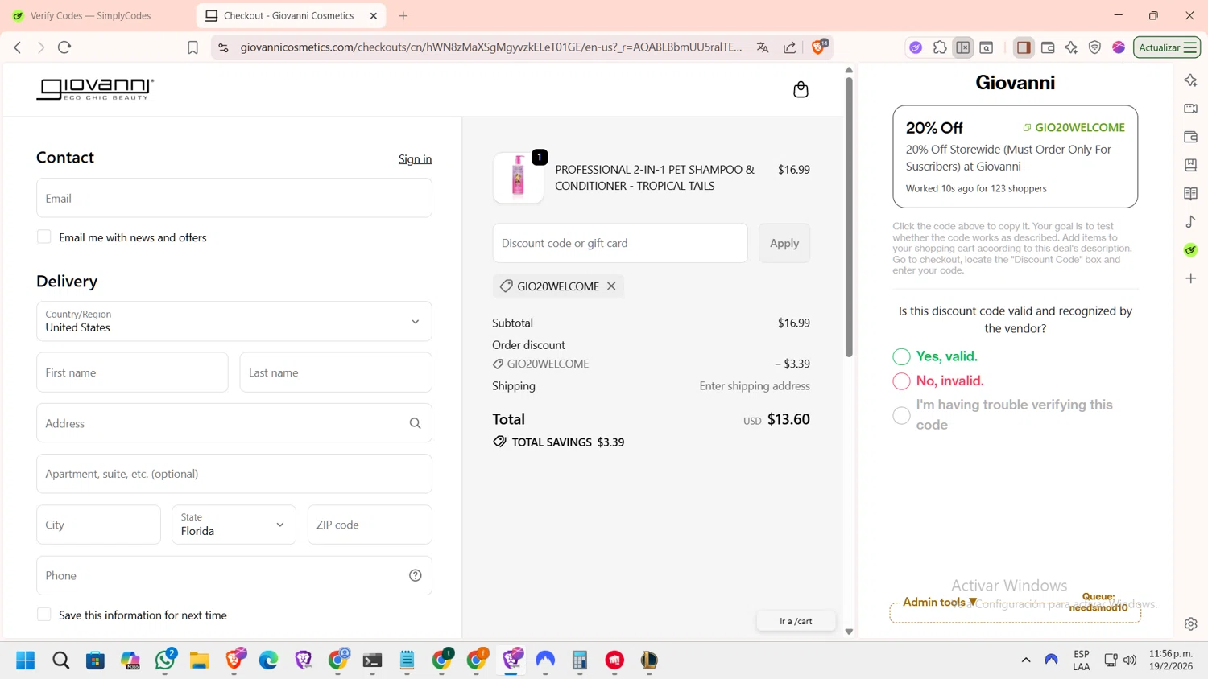Open a new browser tab
Screen dimensions: 1208x679
tap(403, 15)
